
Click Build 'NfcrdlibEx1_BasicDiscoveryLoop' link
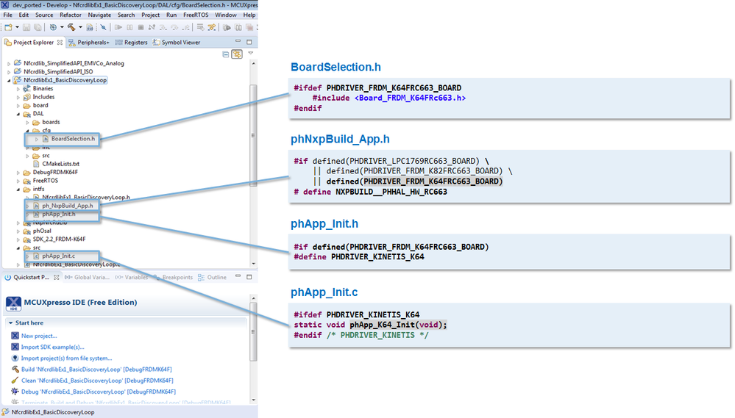point(96,370)
